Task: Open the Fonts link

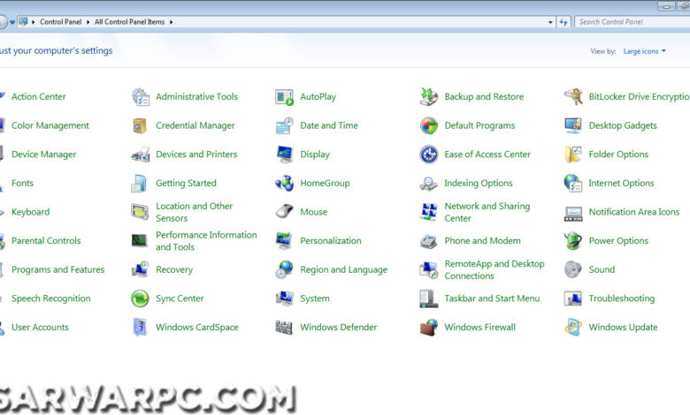Action: pos(22,183)
